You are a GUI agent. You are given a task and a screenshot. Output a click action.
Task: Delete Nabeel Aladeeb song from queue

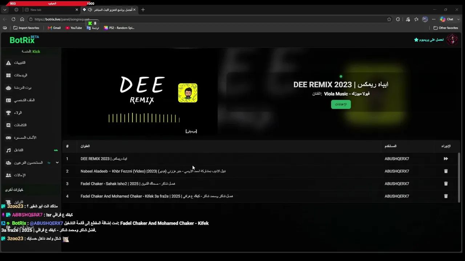coord(446,171)
